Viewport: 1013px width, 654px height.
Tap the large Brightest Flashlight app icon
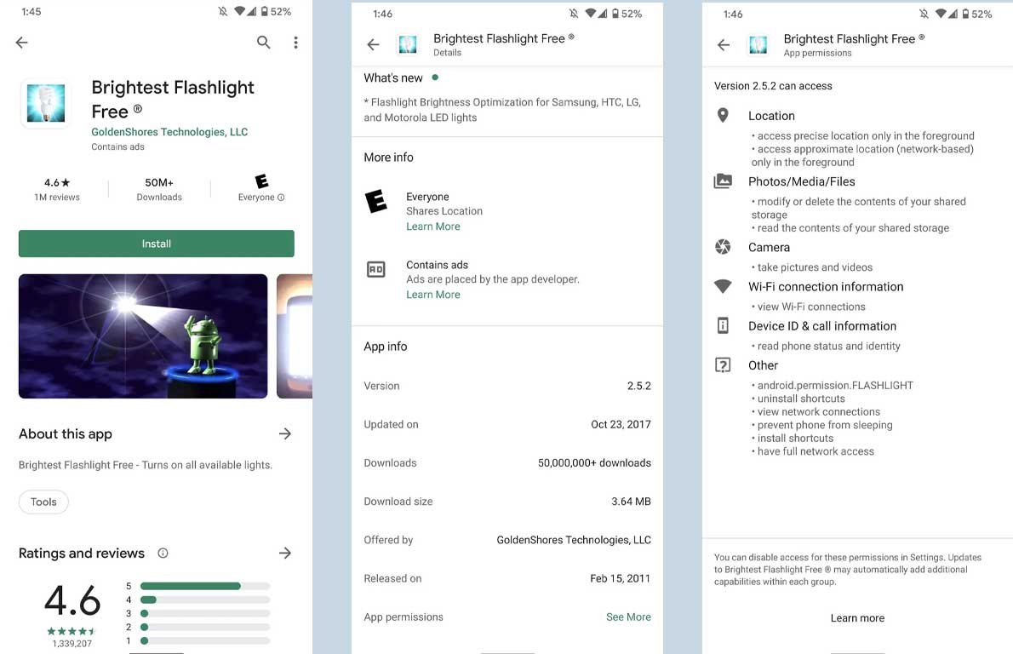pos(46,104)
